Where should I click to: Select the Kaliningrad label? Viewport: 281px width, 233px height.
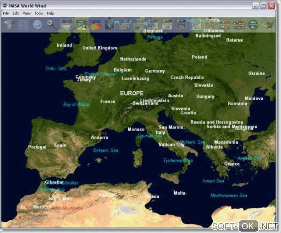[x=208, y=36]
